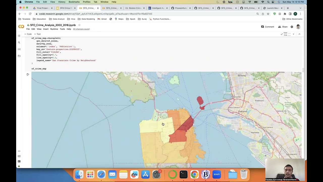
Task: Open the user account avatar in Colab
Action: (298, 27)
